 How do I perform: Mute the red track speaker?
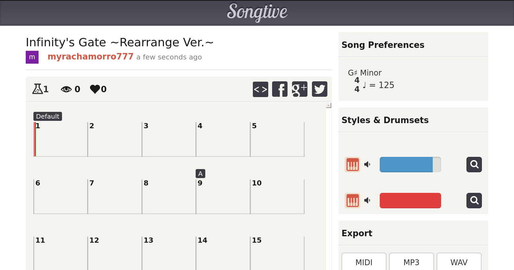pos(367,201)
